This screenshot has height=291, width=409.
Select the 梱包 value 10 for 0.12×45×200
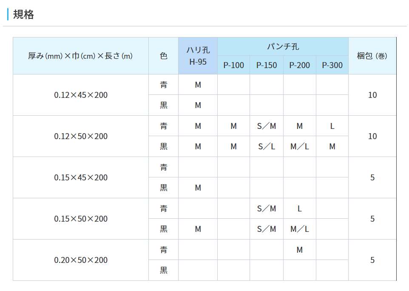[x=372, y=95]
